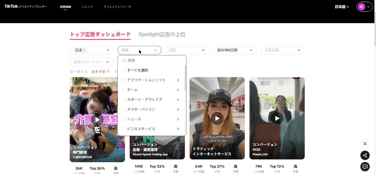Play the Playlet_ttBI ad video
The image size is (376, 178).
pyautogui.click(x=277, y=118)
